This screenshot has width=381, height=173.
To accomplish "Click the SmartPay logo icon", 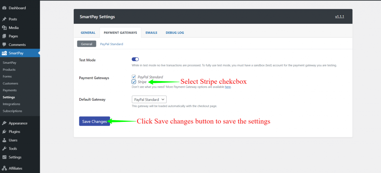I will [4, 53].
